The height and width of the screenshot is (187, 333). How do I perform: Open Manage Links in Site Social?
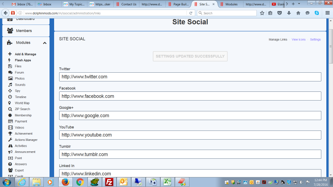pos(278,39)
